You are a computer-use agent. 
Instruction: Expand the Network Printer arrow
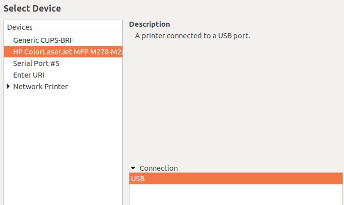[x=8, y=87]
